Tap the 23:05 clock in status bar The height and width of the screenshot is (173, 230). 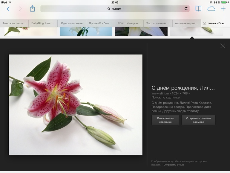[x=115, y=2]
